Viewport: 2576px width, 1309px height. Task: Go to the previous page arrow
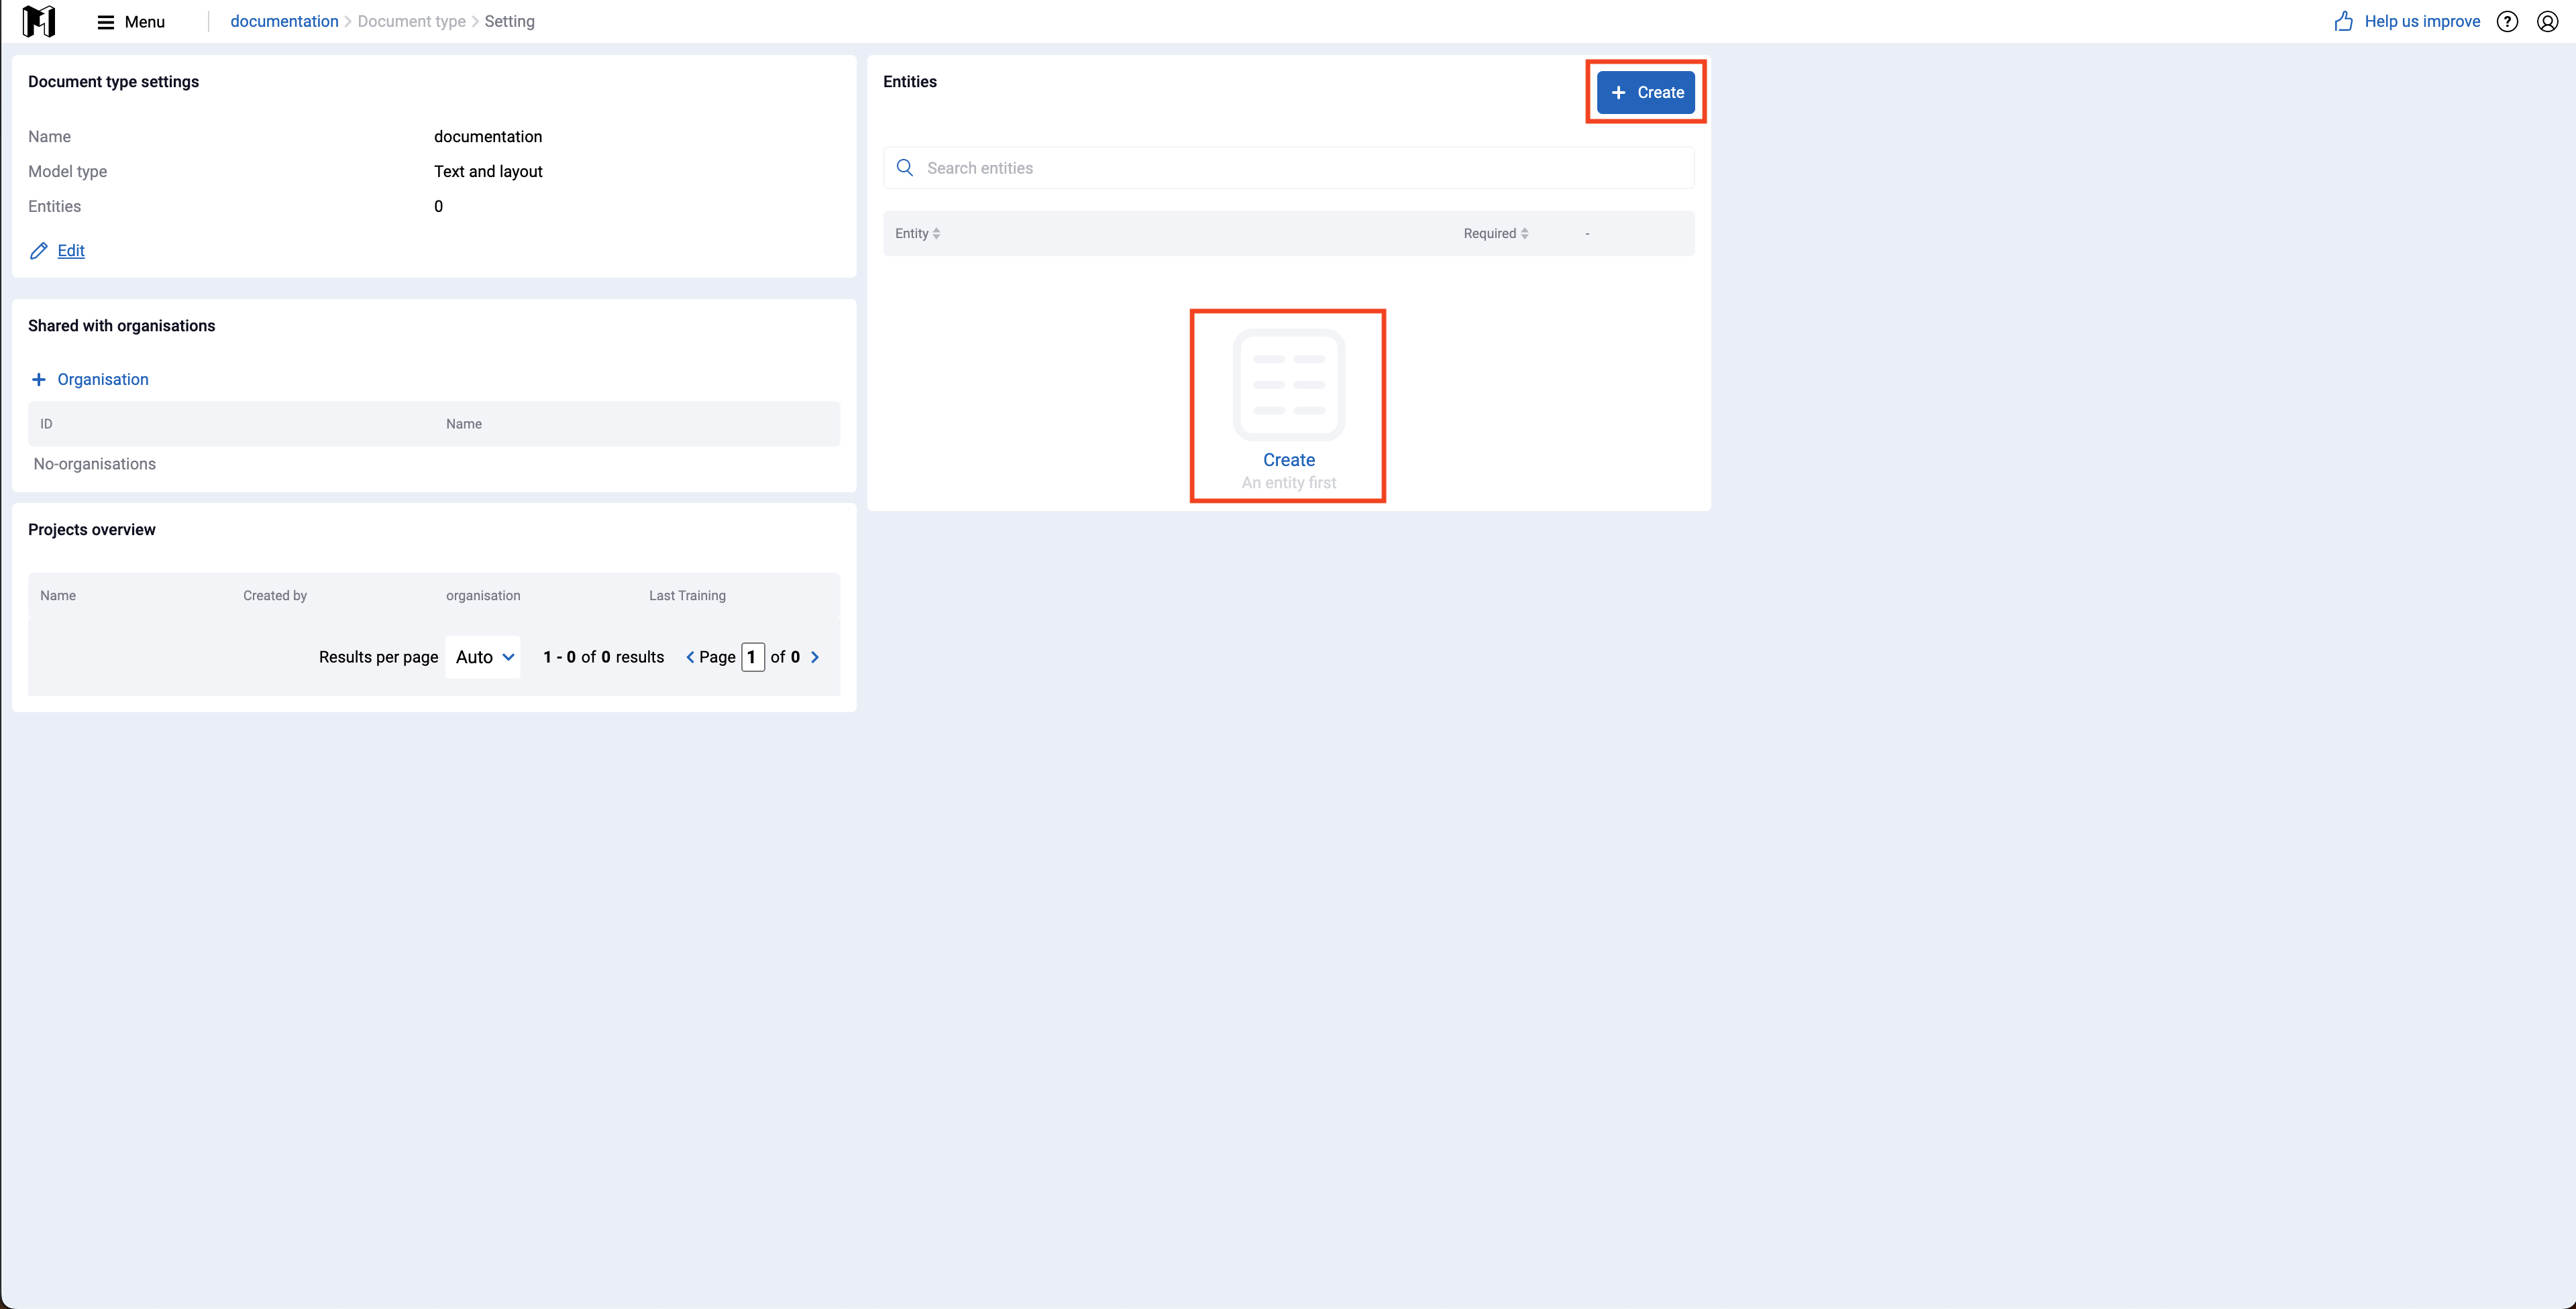pyautogui.click(x=690, y=657)
